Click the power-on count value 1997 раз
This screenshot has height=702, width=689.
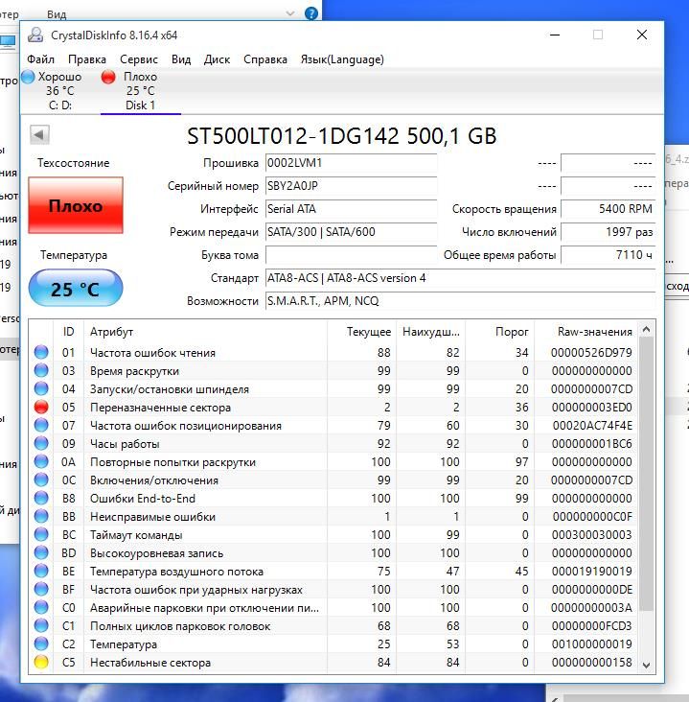608,232
